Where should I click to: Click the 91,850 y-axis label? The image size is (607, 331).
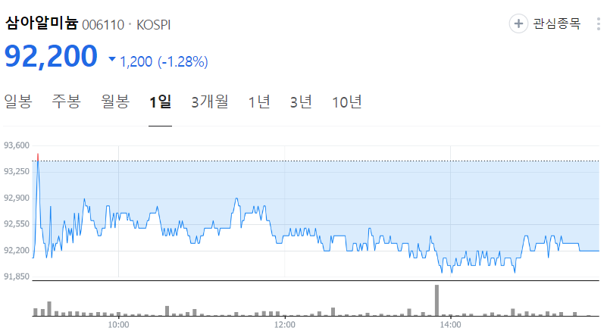pos(17,276)
